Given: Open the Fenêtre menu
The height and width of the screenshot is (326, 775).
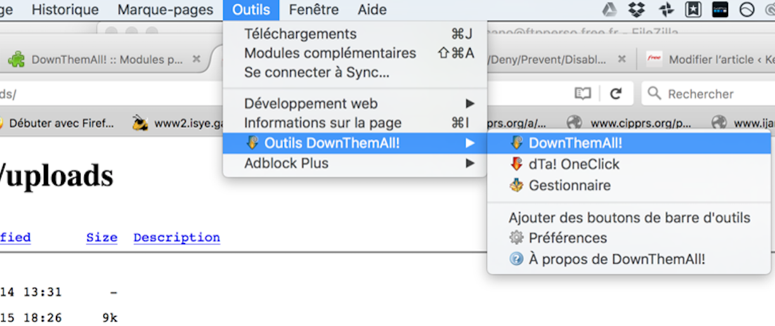Looking at the screenshot, I should tap(313, 10).
